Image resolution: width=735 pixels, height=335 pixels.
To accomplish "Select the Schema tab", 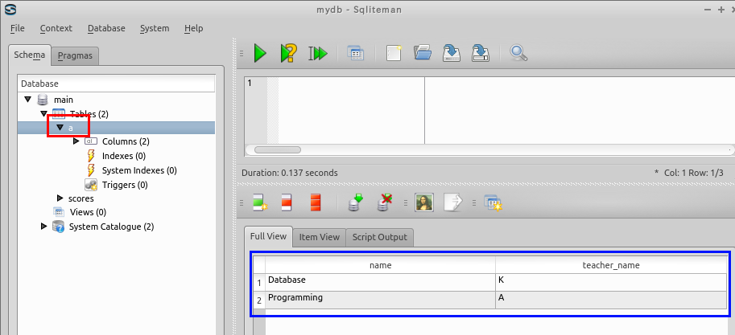I will click(30, 55).
